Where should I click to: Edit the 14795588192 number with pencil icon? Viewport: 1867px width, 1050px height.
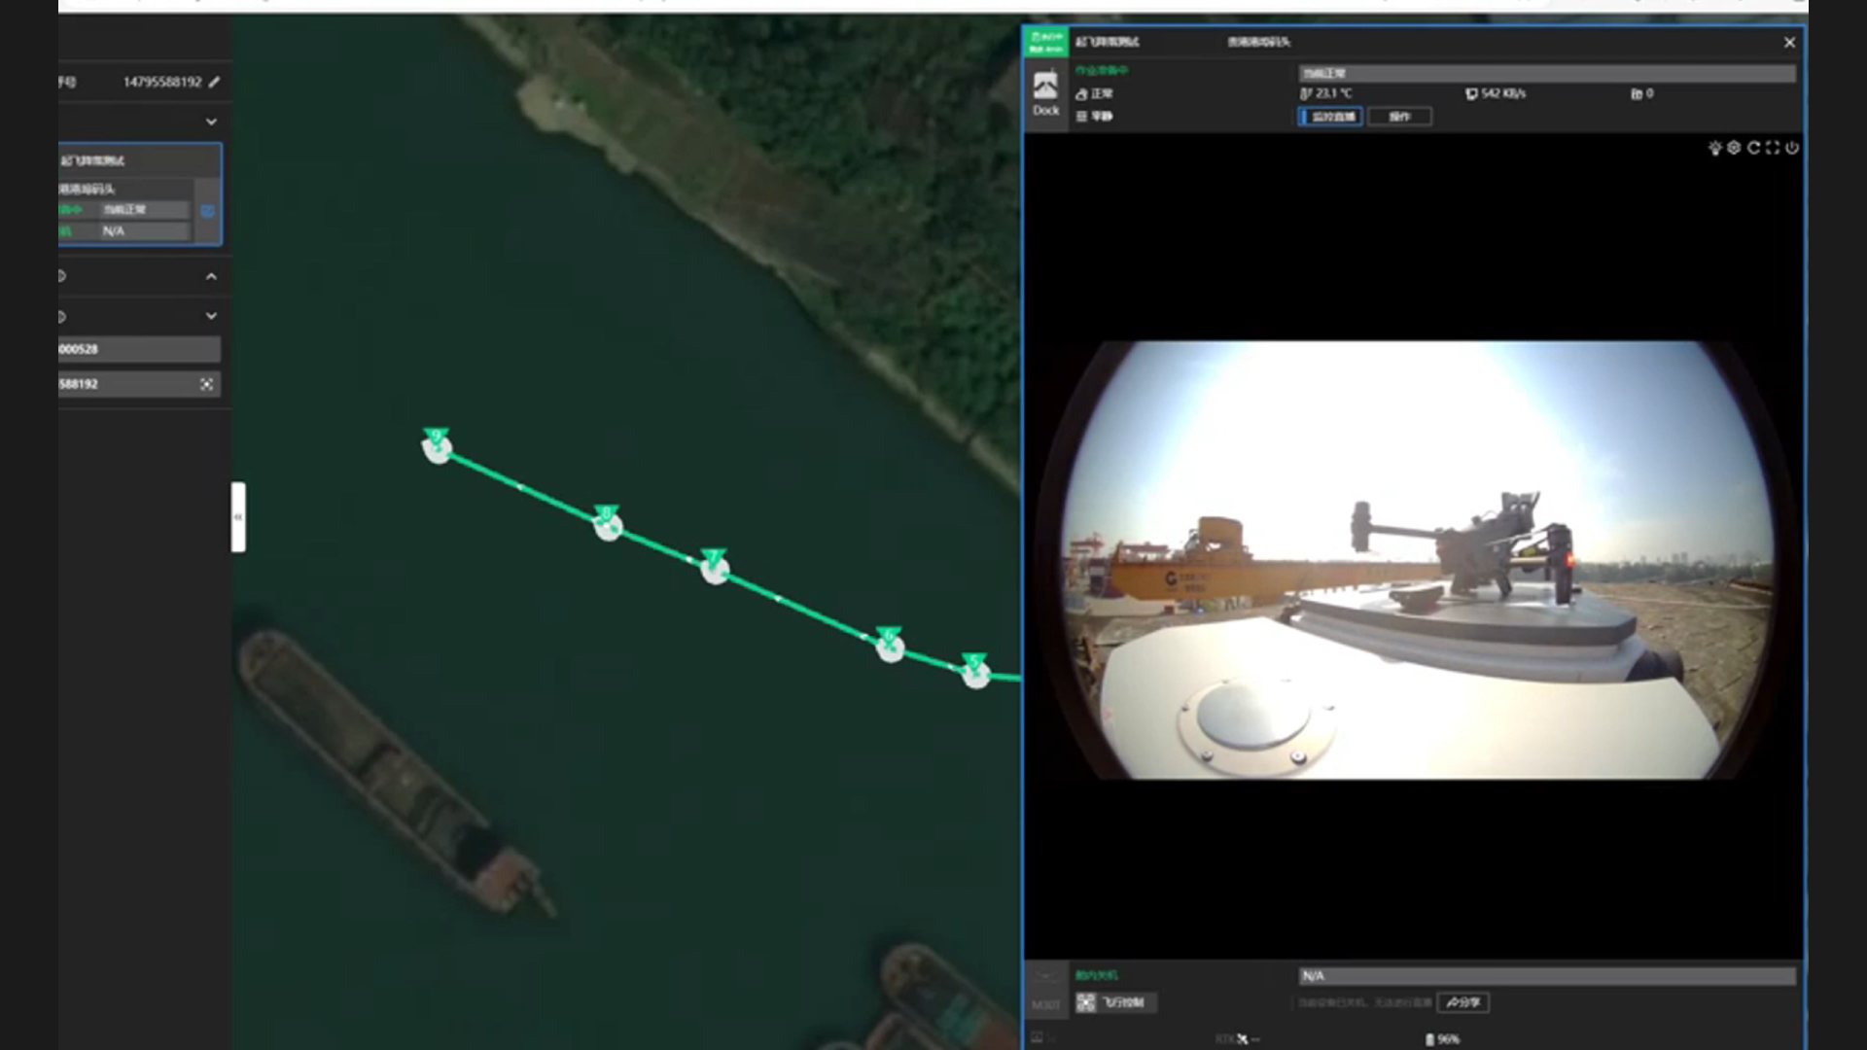tap(214, 83)
